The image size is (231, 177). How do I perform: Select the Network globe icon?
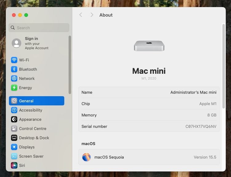[14, 78]
